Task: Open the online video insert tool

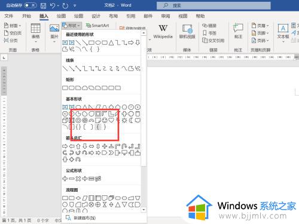Action: pyautogui.click(x=187, y=32)
